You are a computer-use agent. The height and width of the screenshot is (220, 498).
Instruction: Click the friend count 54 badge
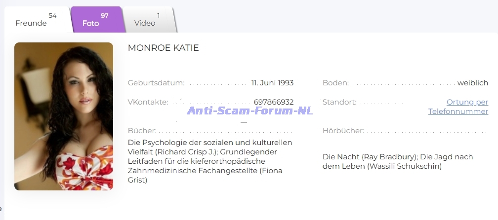tap(52, 16)
